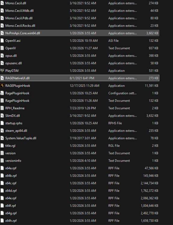This screenshot has height=225, width=173.
Task: Click the x64c.rpf file icon
Action: pyautogui.click(x=2, y=183)
